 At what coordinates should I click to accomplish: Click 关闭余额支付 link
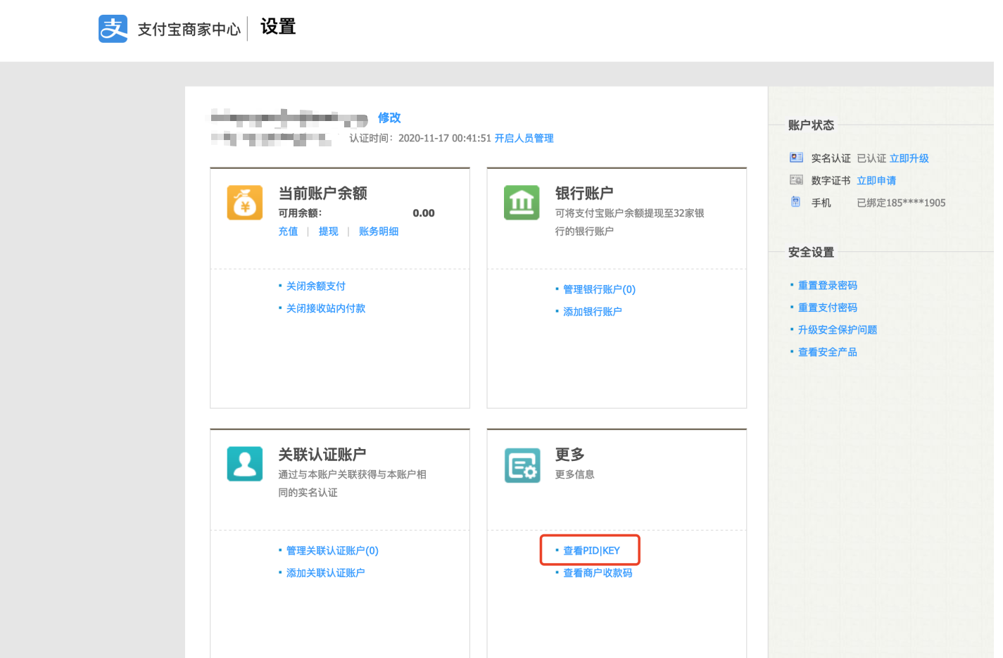pos(315,286)
